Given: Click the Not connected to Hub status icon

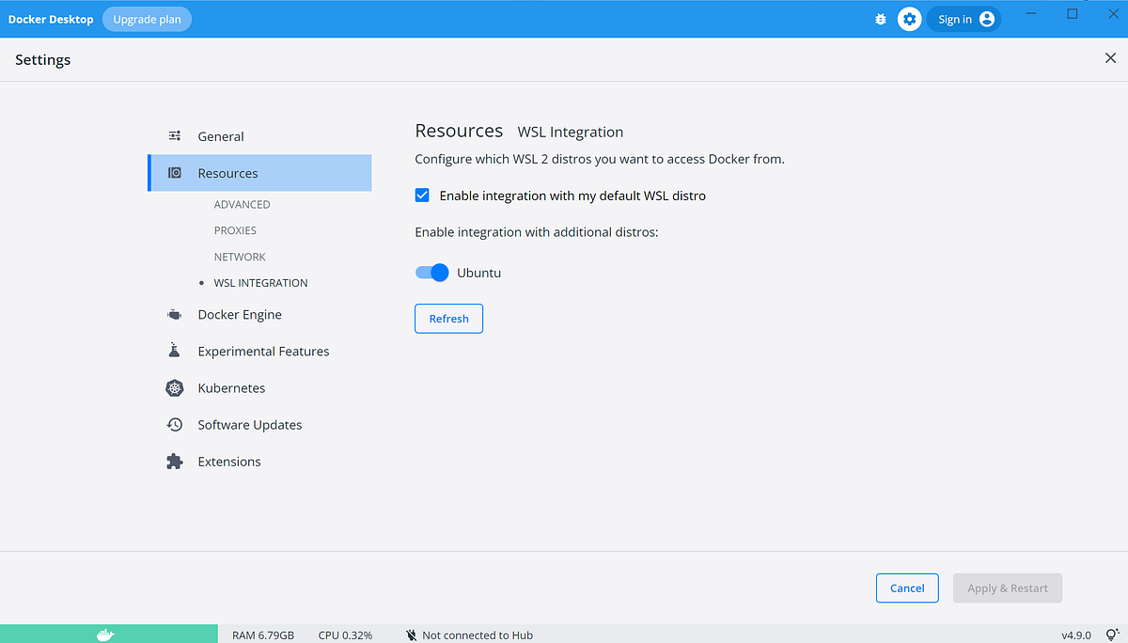Looking at the screenshot, I should pos(411,634).
